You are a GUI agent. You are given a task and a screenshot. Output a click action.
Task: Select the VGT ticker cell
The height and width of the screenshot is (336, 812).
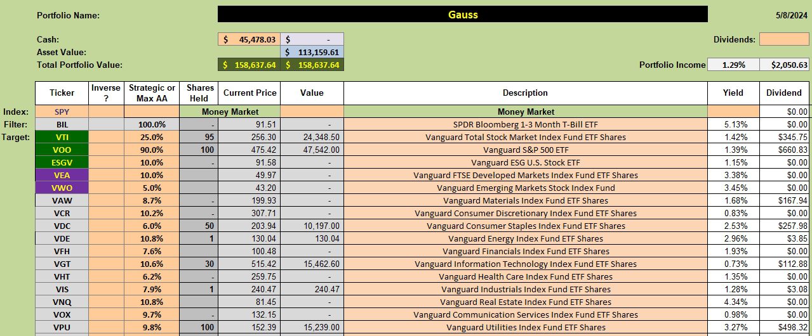(62, 264)
